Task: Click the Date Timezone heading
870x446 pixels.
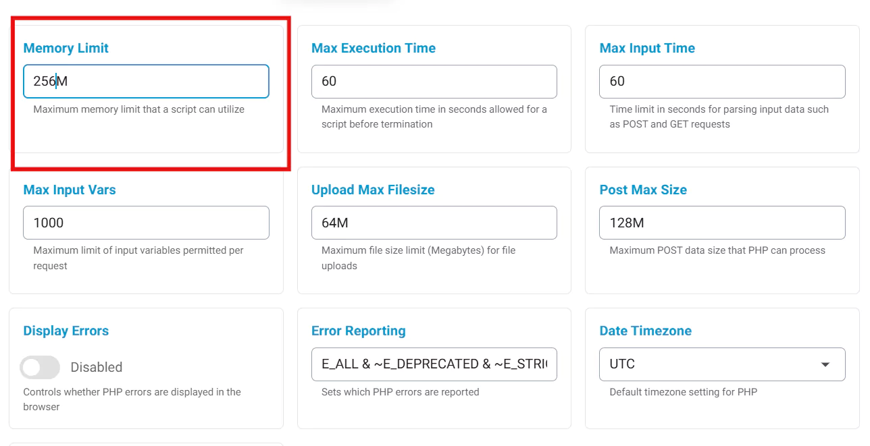Action: tap(645, 331)
